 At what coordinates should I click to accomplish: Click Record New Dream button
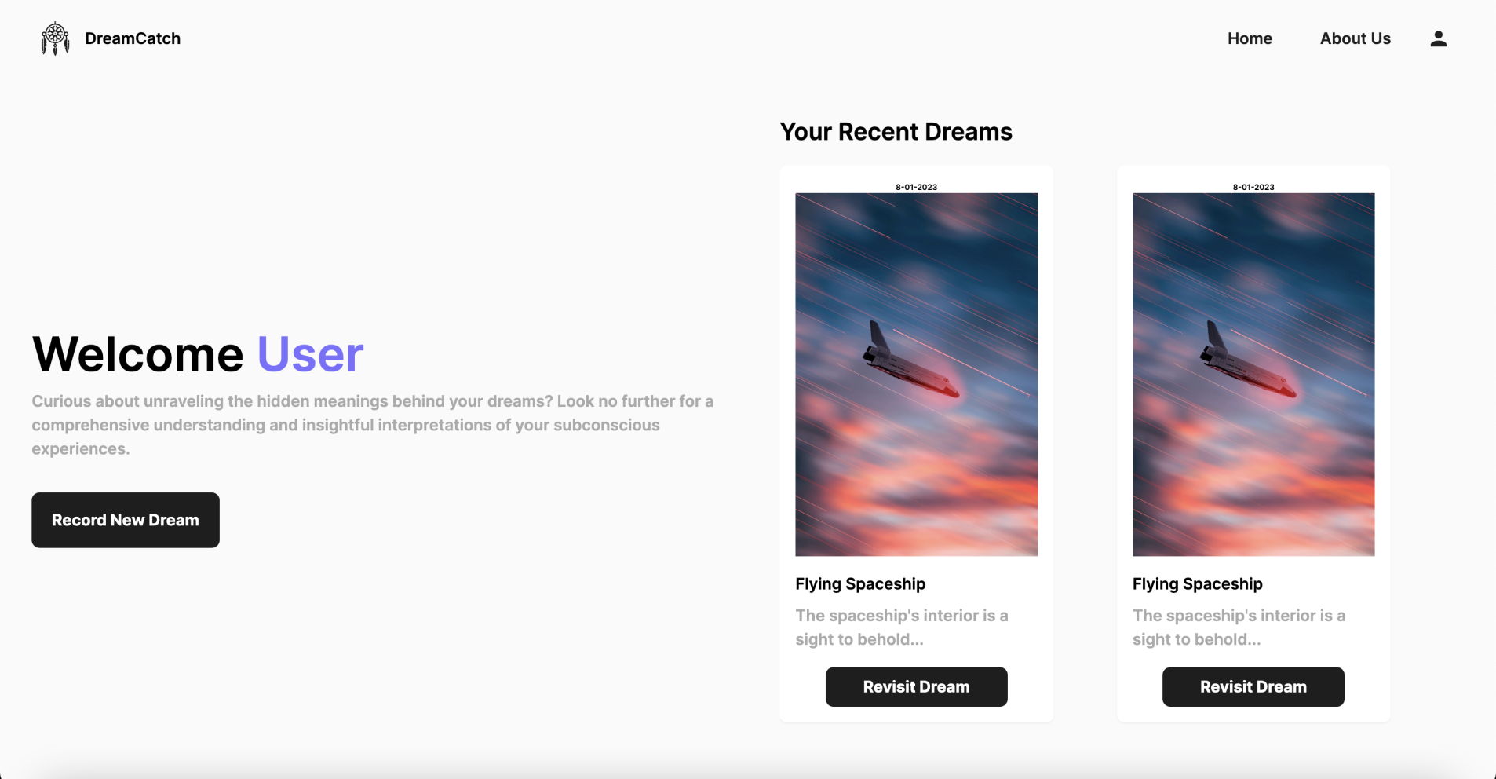[126, 520]
